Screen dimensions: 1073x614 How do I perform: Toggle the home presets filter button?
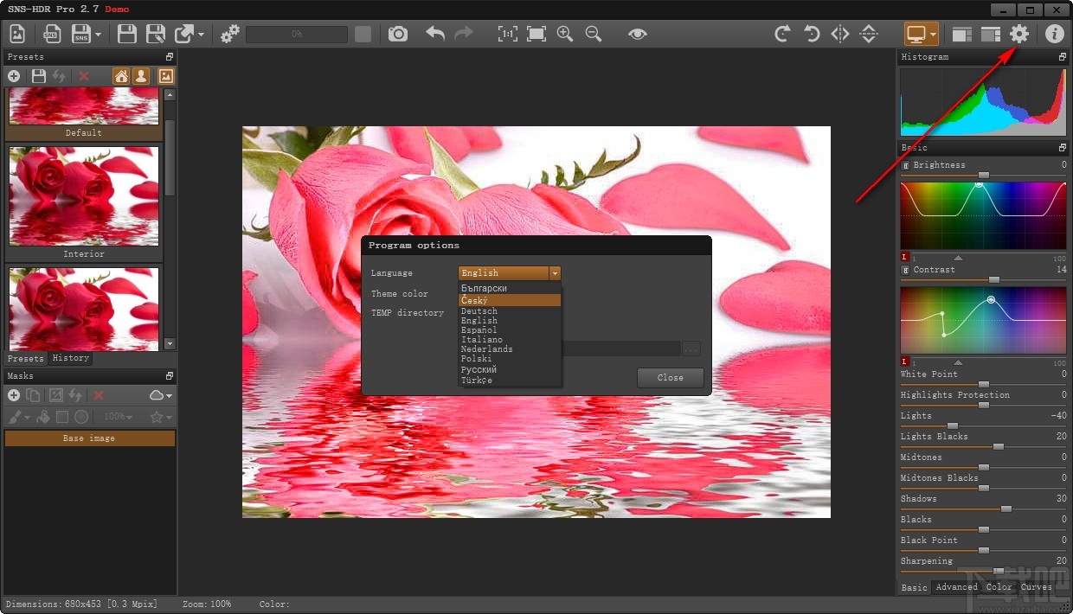pyautogui.click(x=121, y=76)
